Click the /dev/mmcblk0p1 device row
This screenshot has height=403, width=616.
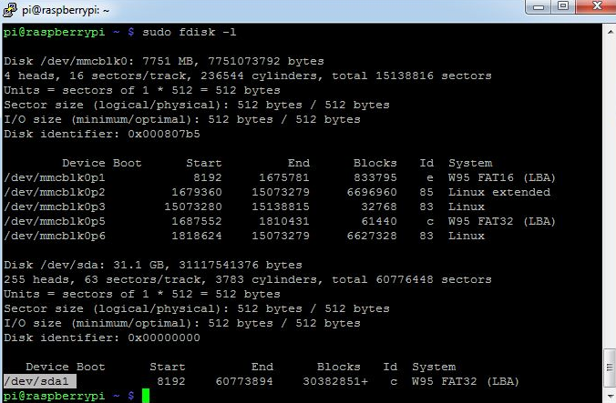point(280,177)
